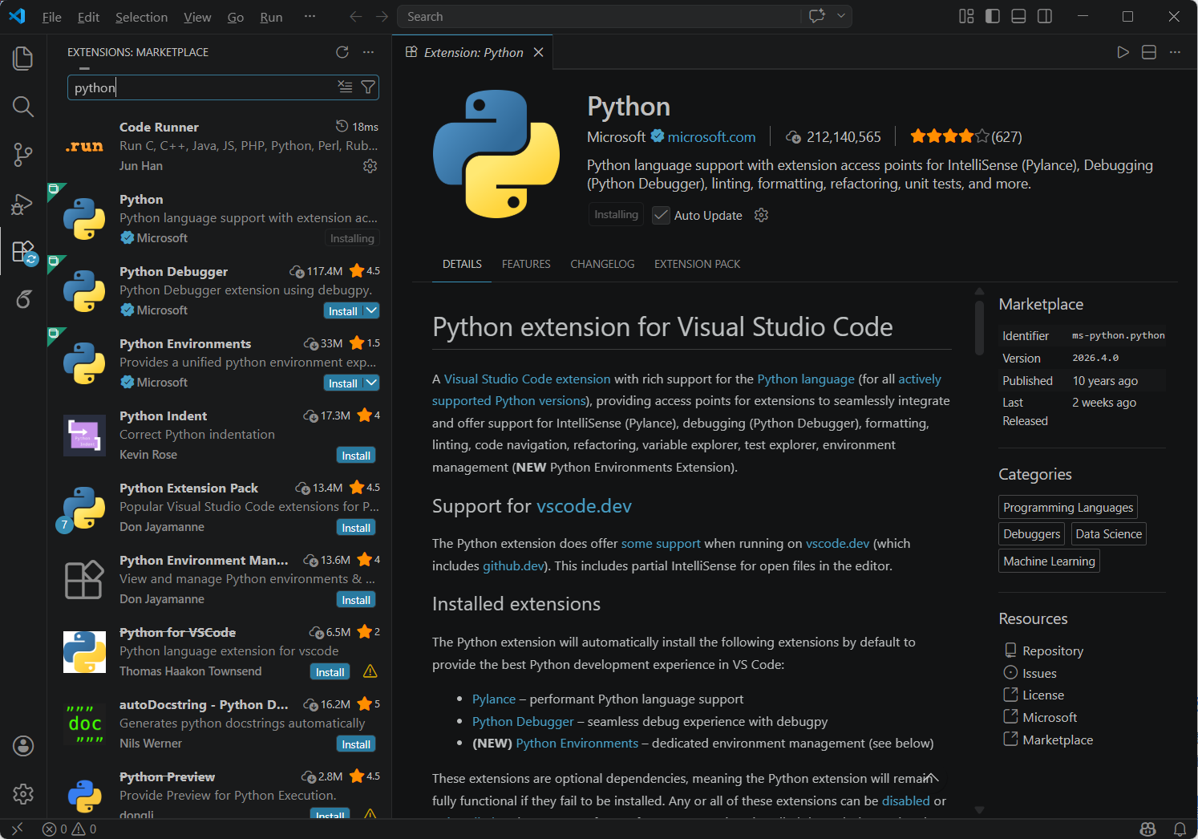
Task: Open the github.dev link
Action: 513,565
